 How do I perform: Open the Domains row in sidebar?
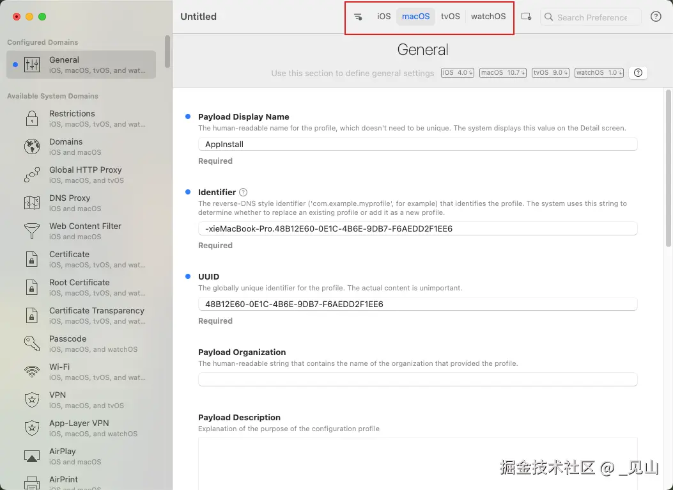(81, 146)
